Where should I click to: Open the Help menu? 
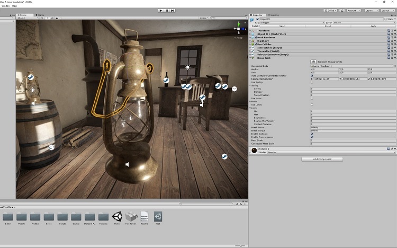[x=14, y=6]
